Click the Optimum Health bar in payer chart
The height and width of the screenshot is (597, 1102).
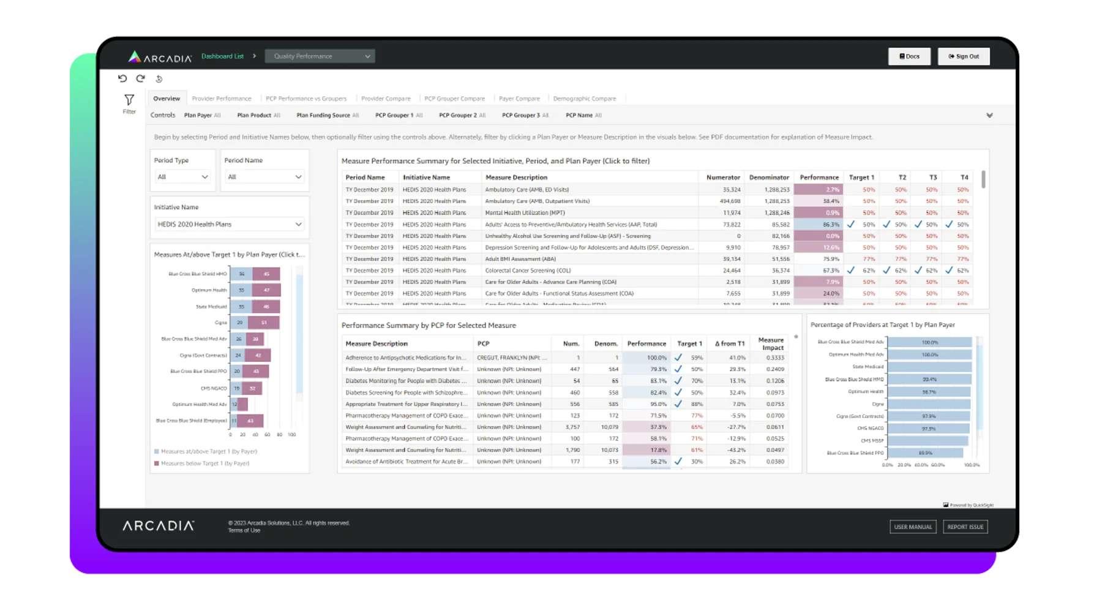tap(255, 290)
